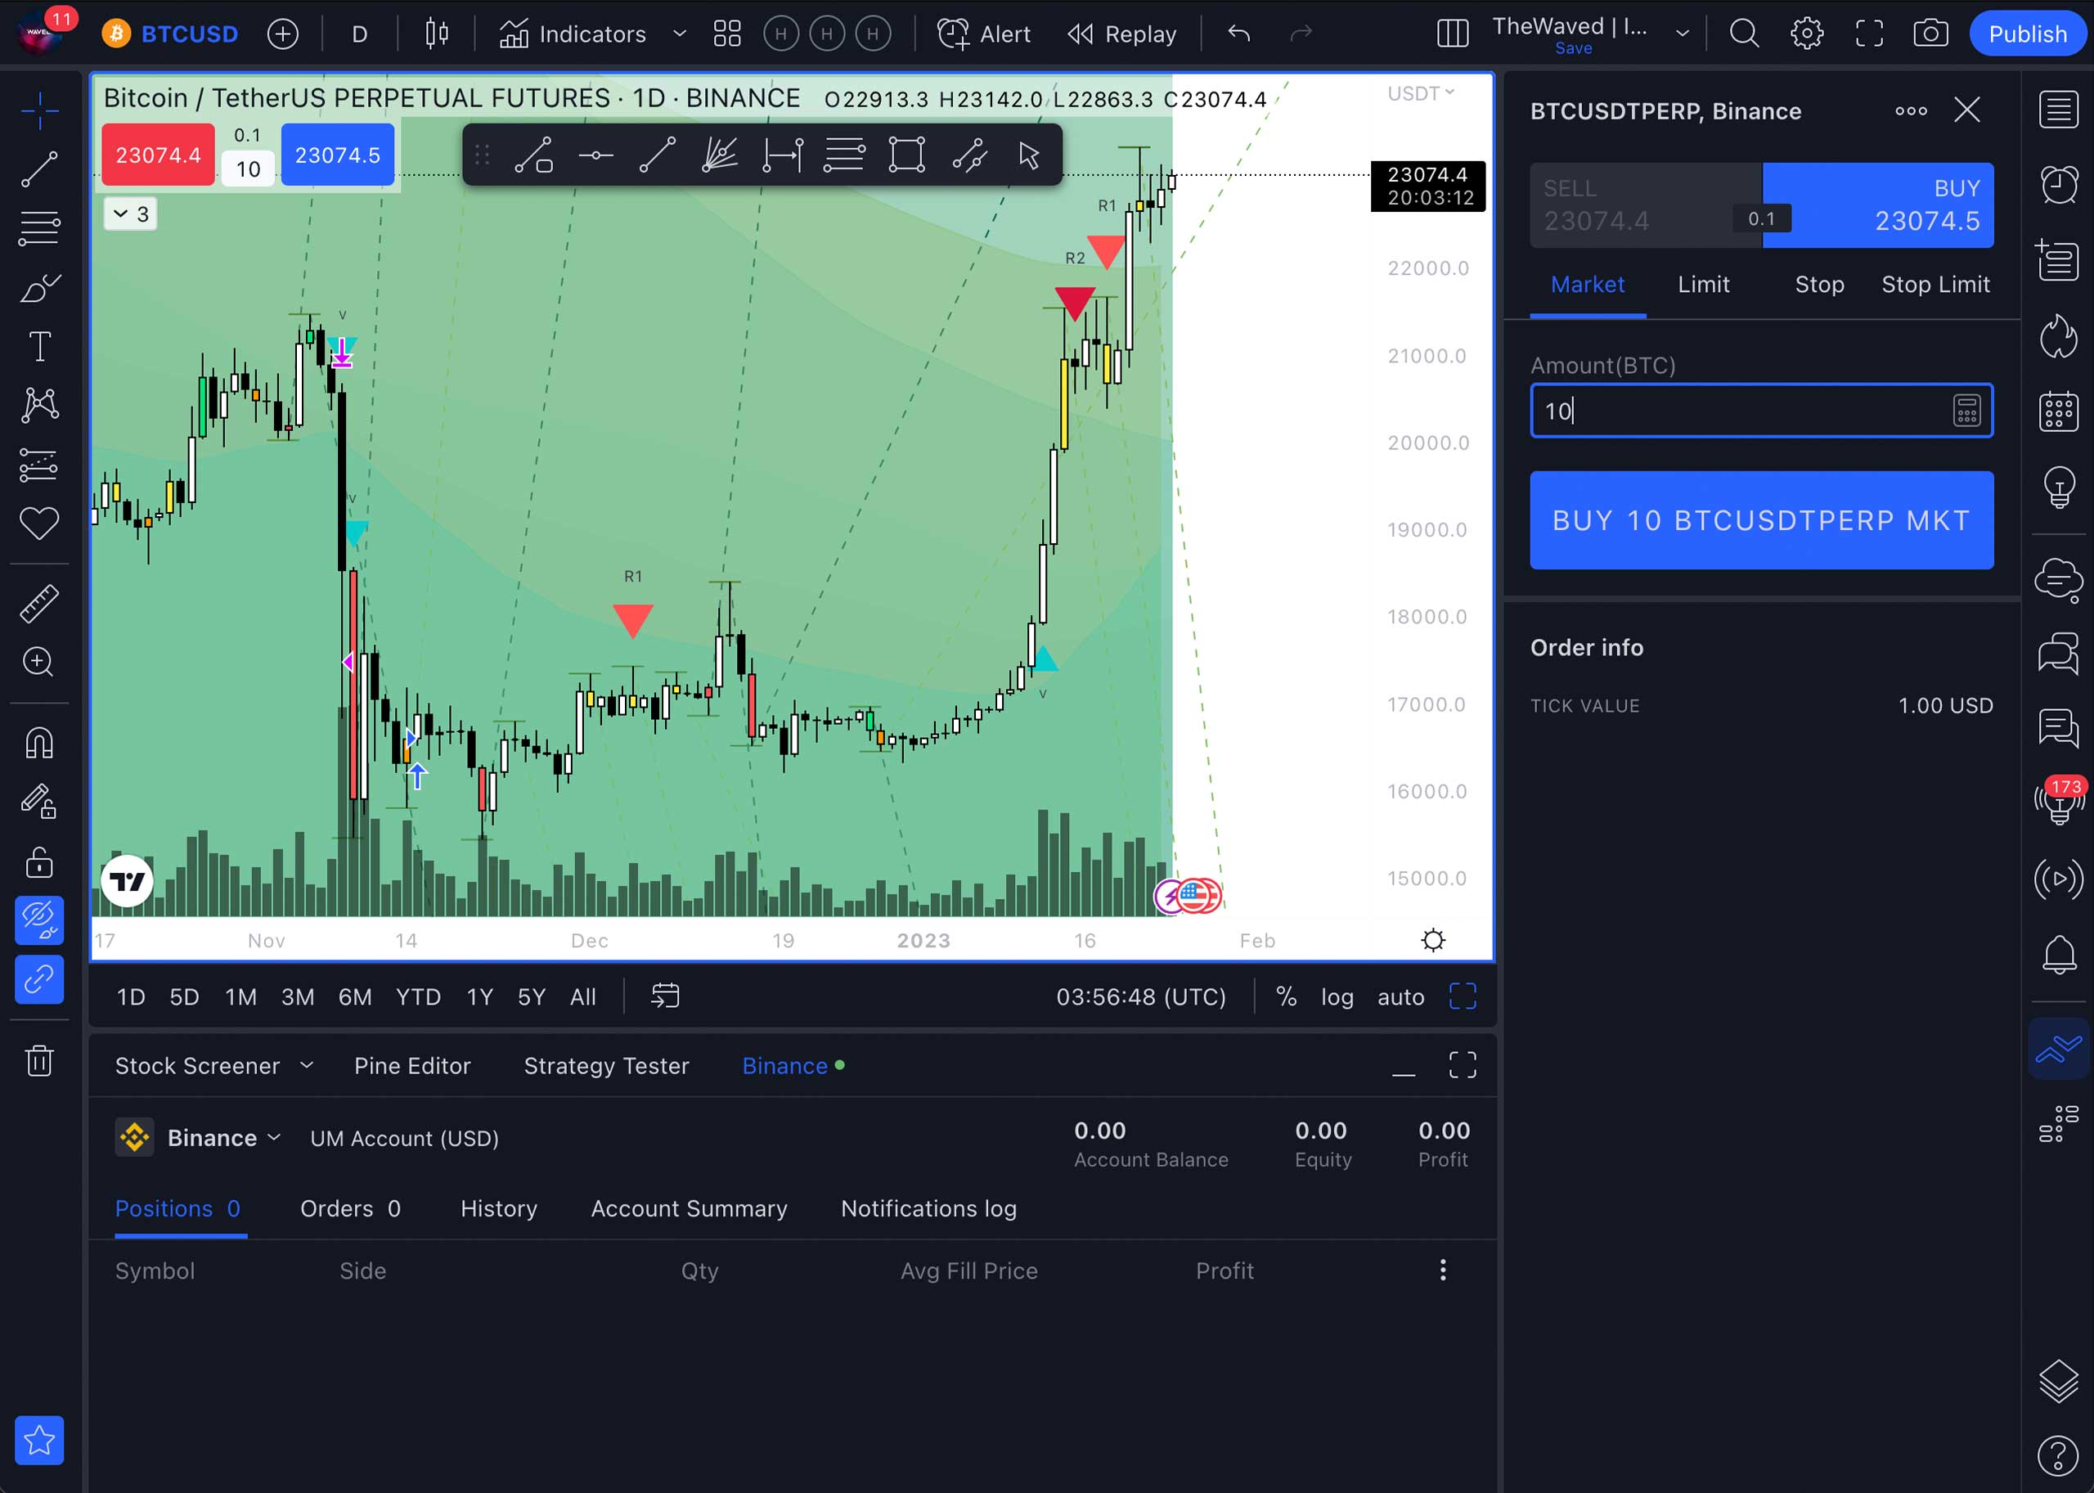The image size is (2094, 1493).
Task: Toggle magnet mode for drawings
Action: [x=39, y=743]
